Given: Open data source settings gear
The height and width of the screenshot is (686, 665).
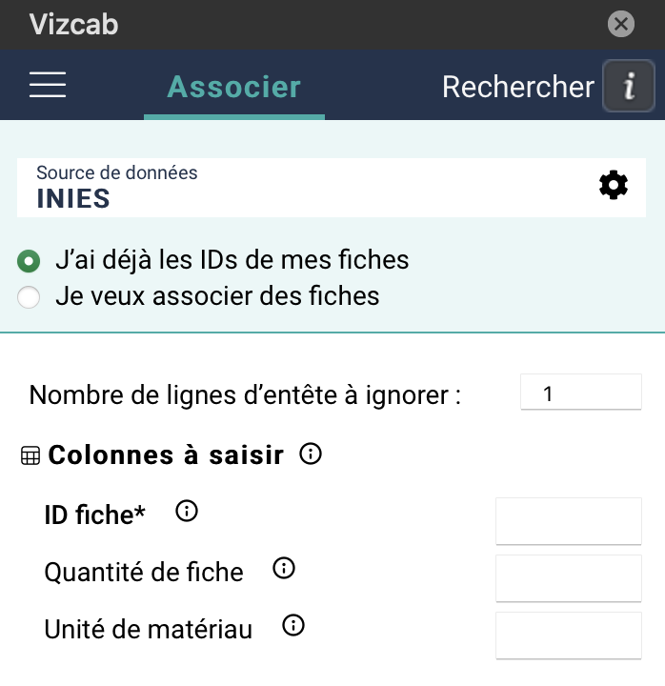Looking at the screenshot, I should tap(614, 186).
